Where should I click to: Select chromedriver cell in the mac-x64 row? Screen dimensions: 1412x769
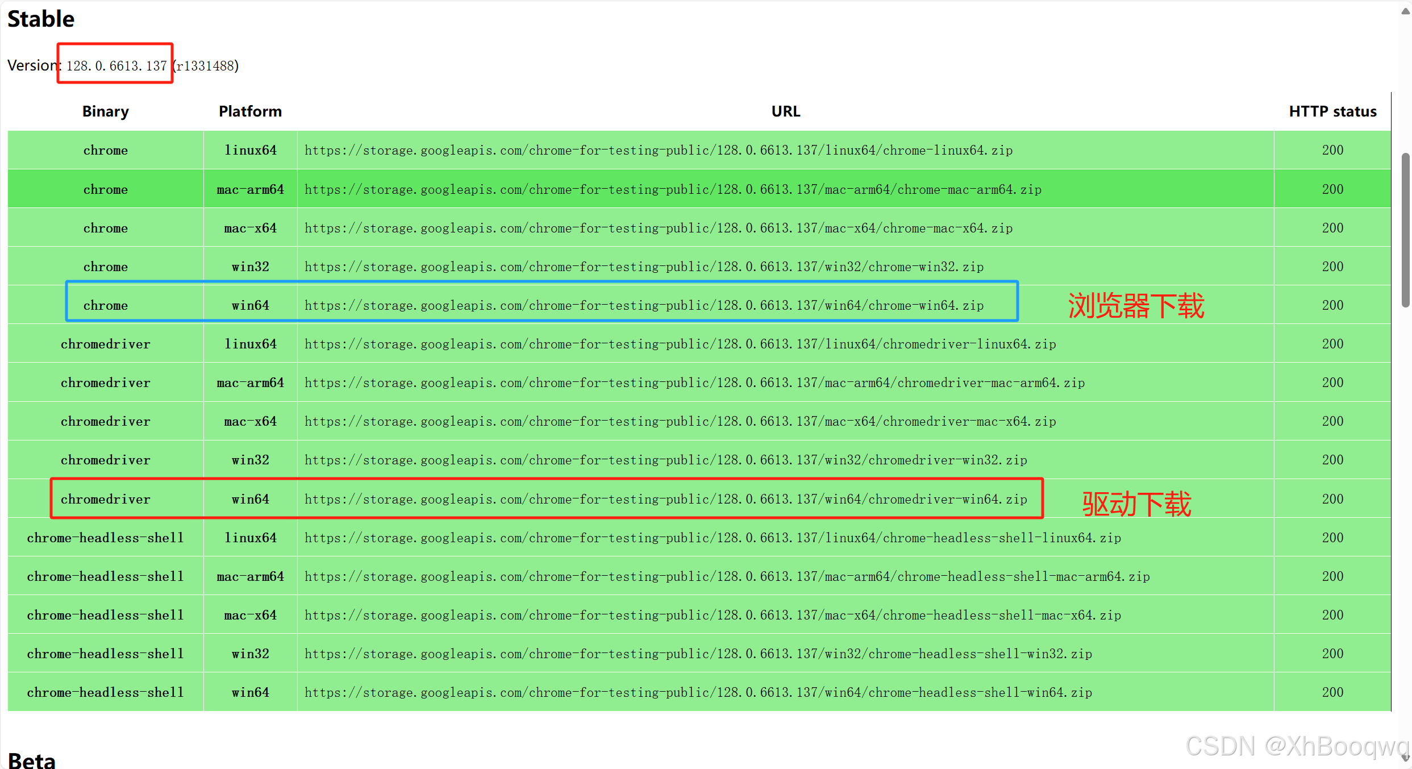[106, 421]
